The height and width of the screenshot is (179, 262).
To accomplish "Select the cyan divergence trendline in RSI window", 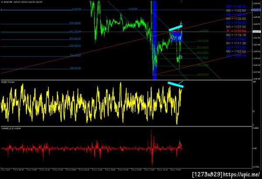I will 176,85.
